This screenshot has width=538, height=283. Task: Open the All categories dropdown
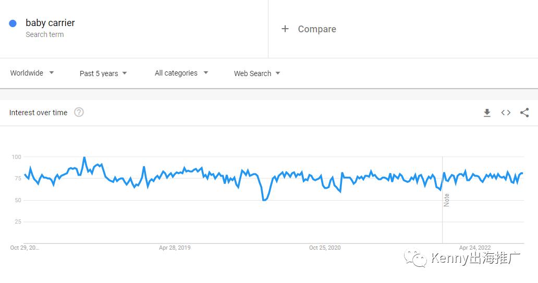[x=181, y=73]
